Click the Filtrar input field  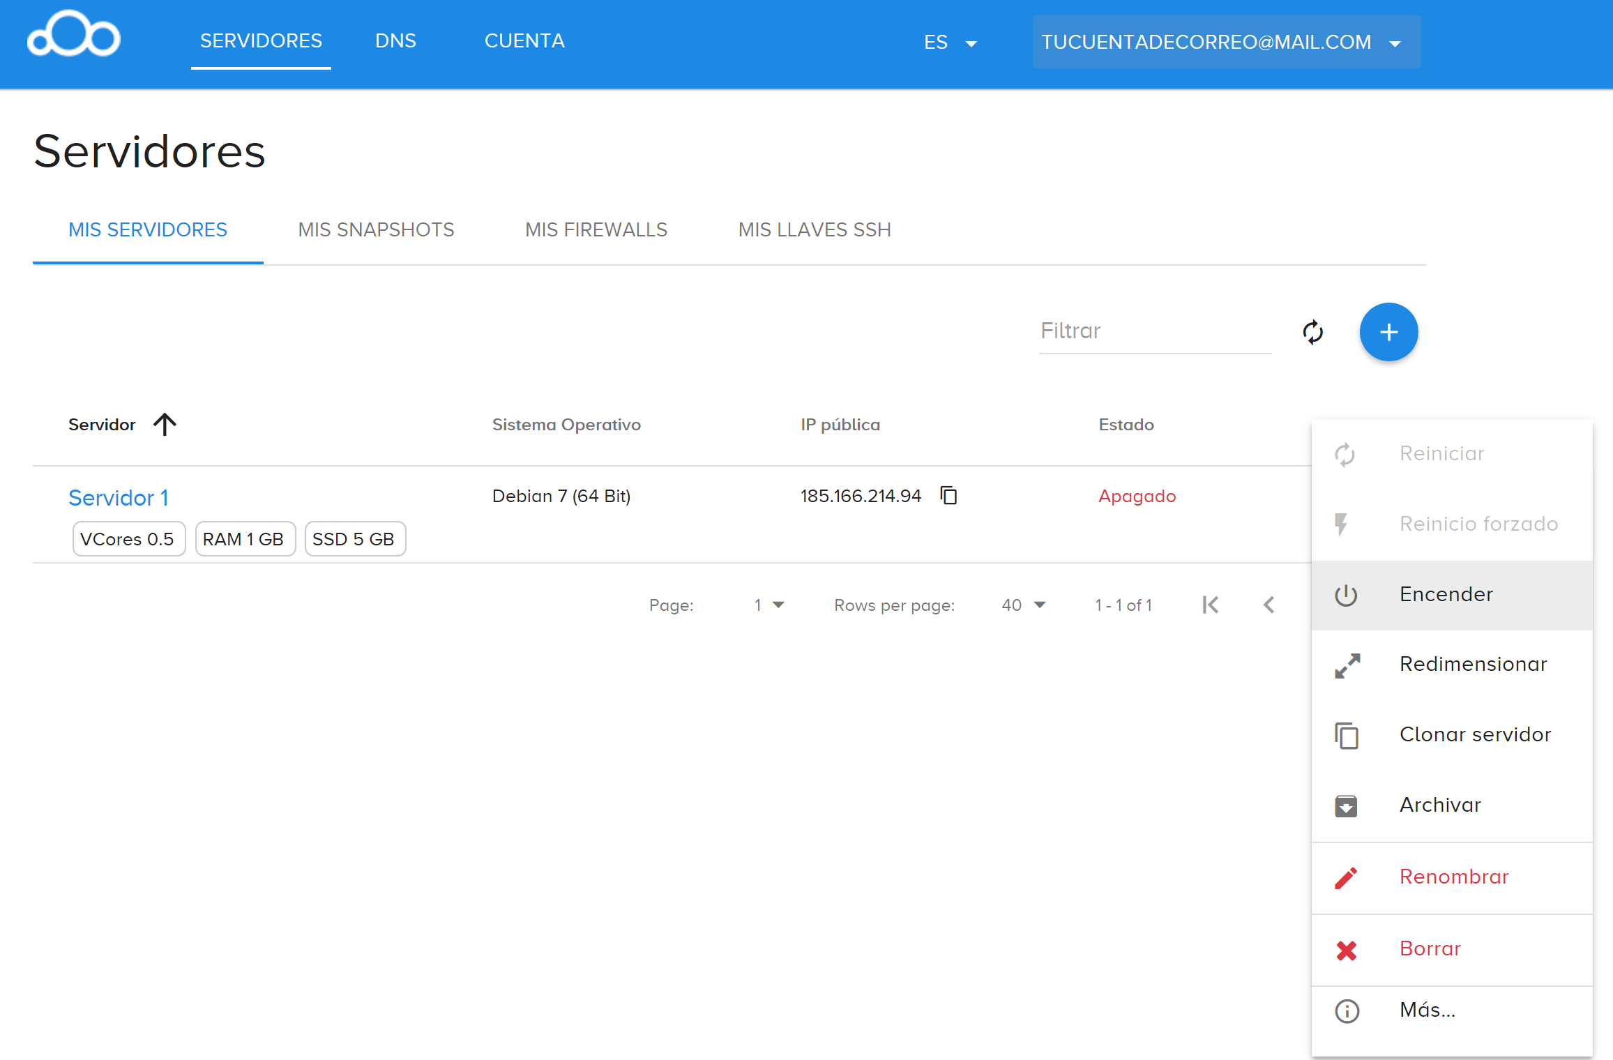pyautogui.click(x=1155, y=331)
